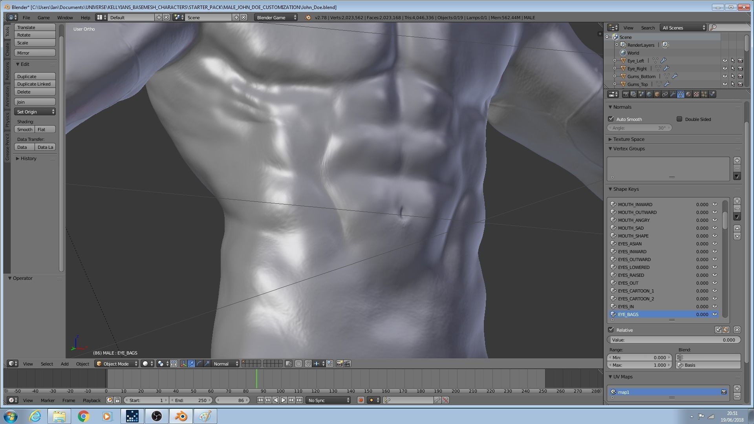Open the All Scenes outliner filter dropdown
The height and width of the screenshot is (424, 754).
tap(683, 27)
